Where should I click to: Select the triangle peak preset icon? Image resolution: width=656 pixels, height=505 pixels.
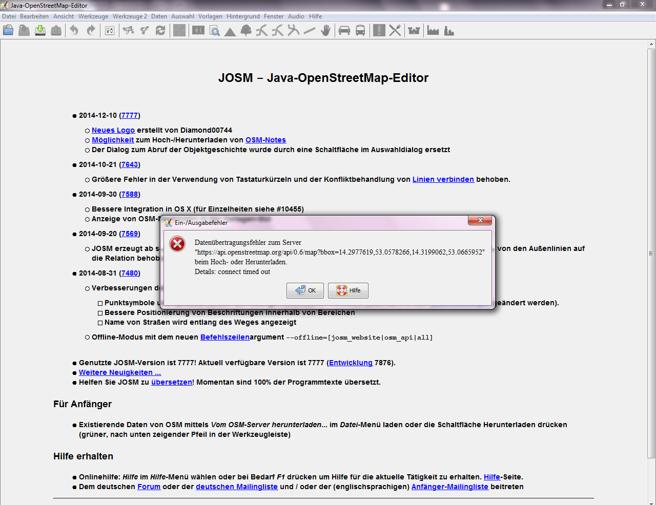(230, 31)
